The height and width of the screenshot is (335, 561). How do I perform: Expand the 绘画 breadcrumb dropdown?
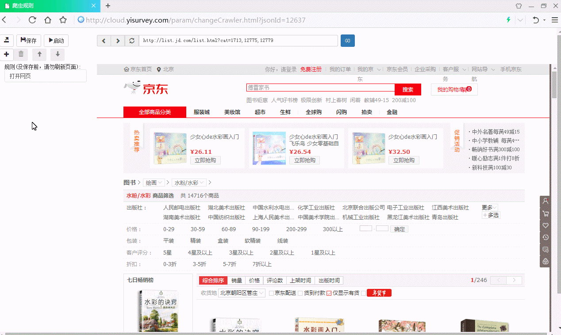tap(155, 183)
